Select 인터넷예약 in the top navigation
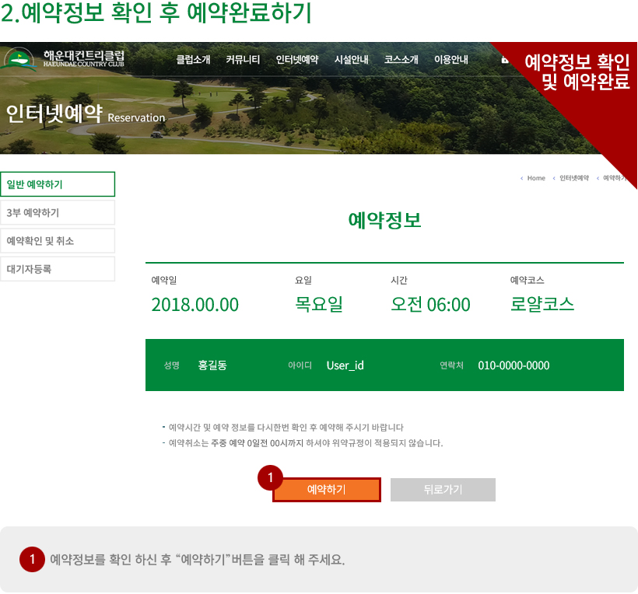The image size is (638, 594). click(x=296, y=60)
